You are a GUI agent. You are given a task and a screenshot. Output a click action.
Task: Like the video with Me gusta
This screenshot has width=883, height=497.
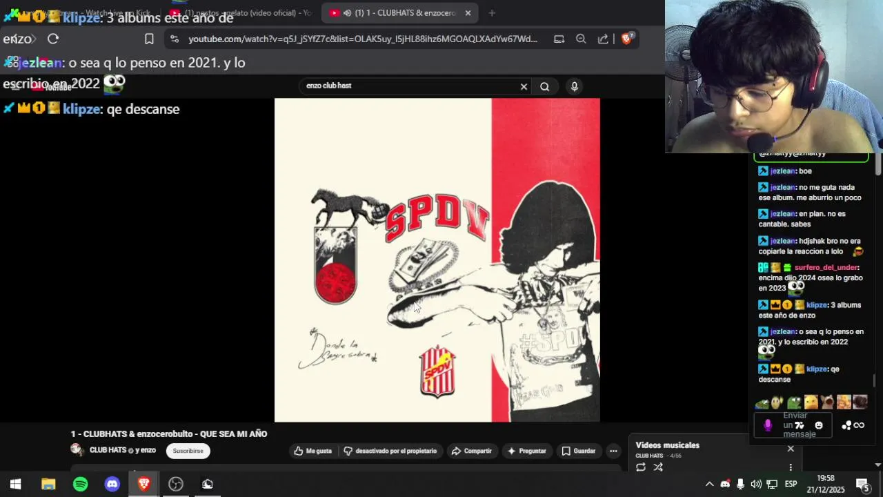(313, 451)
